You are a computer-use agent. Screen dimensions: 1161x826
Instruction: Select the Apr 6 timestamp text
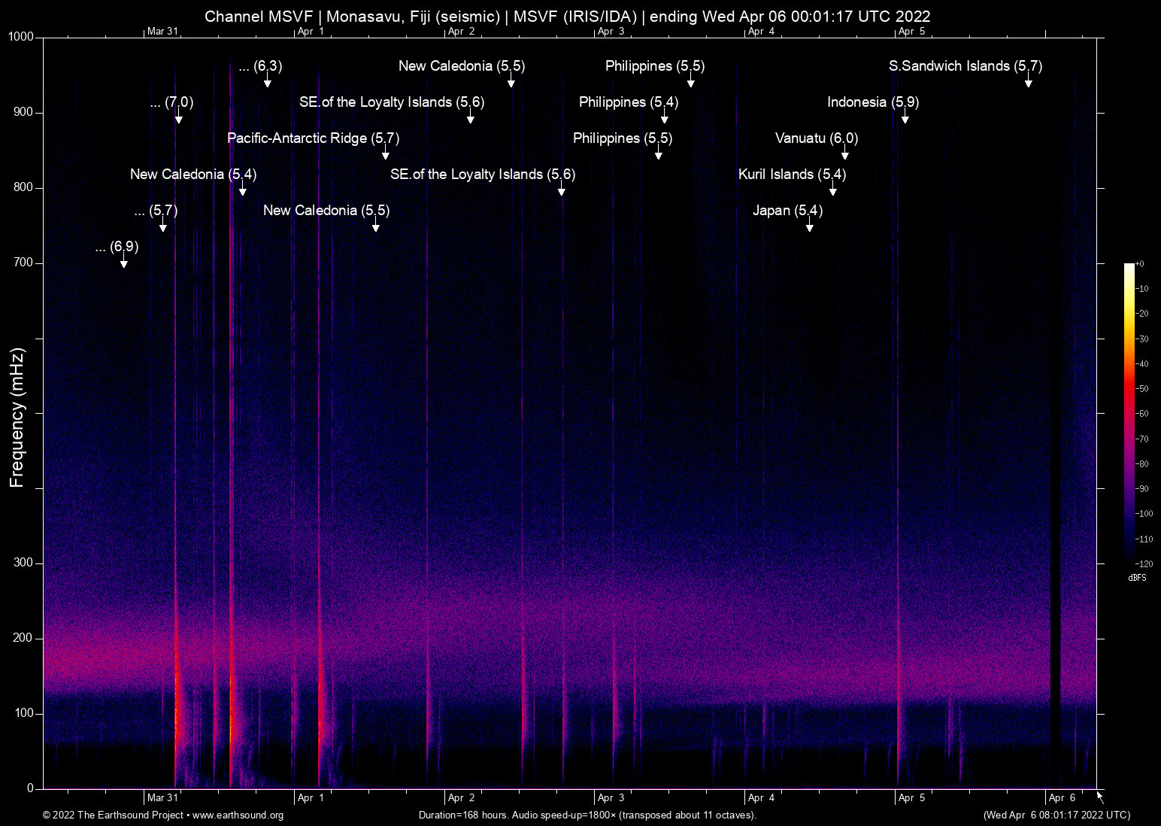(1056, 815)
